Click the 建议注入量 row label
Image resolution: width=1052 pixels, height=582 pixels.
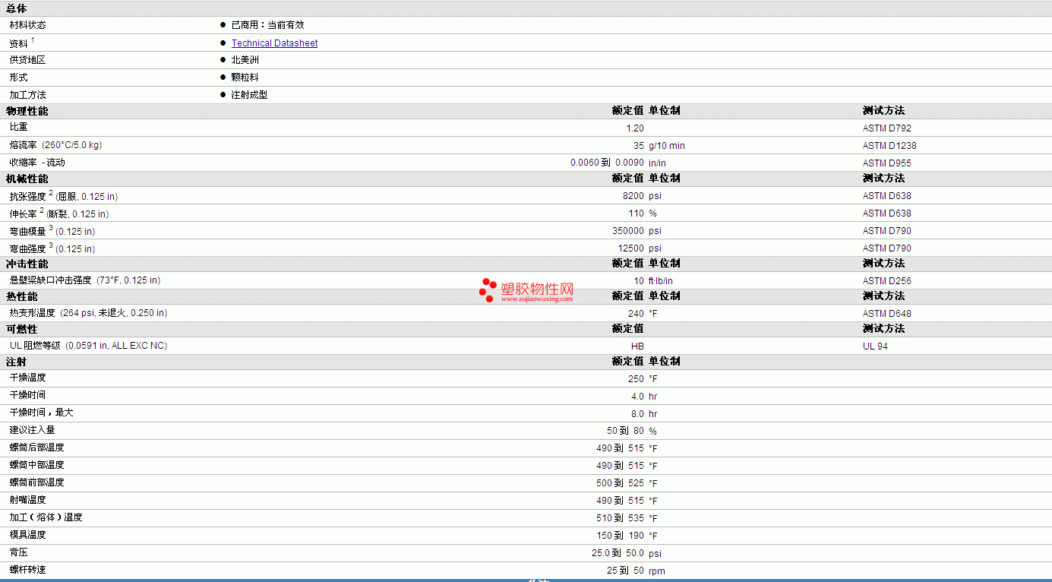[32, 430]
